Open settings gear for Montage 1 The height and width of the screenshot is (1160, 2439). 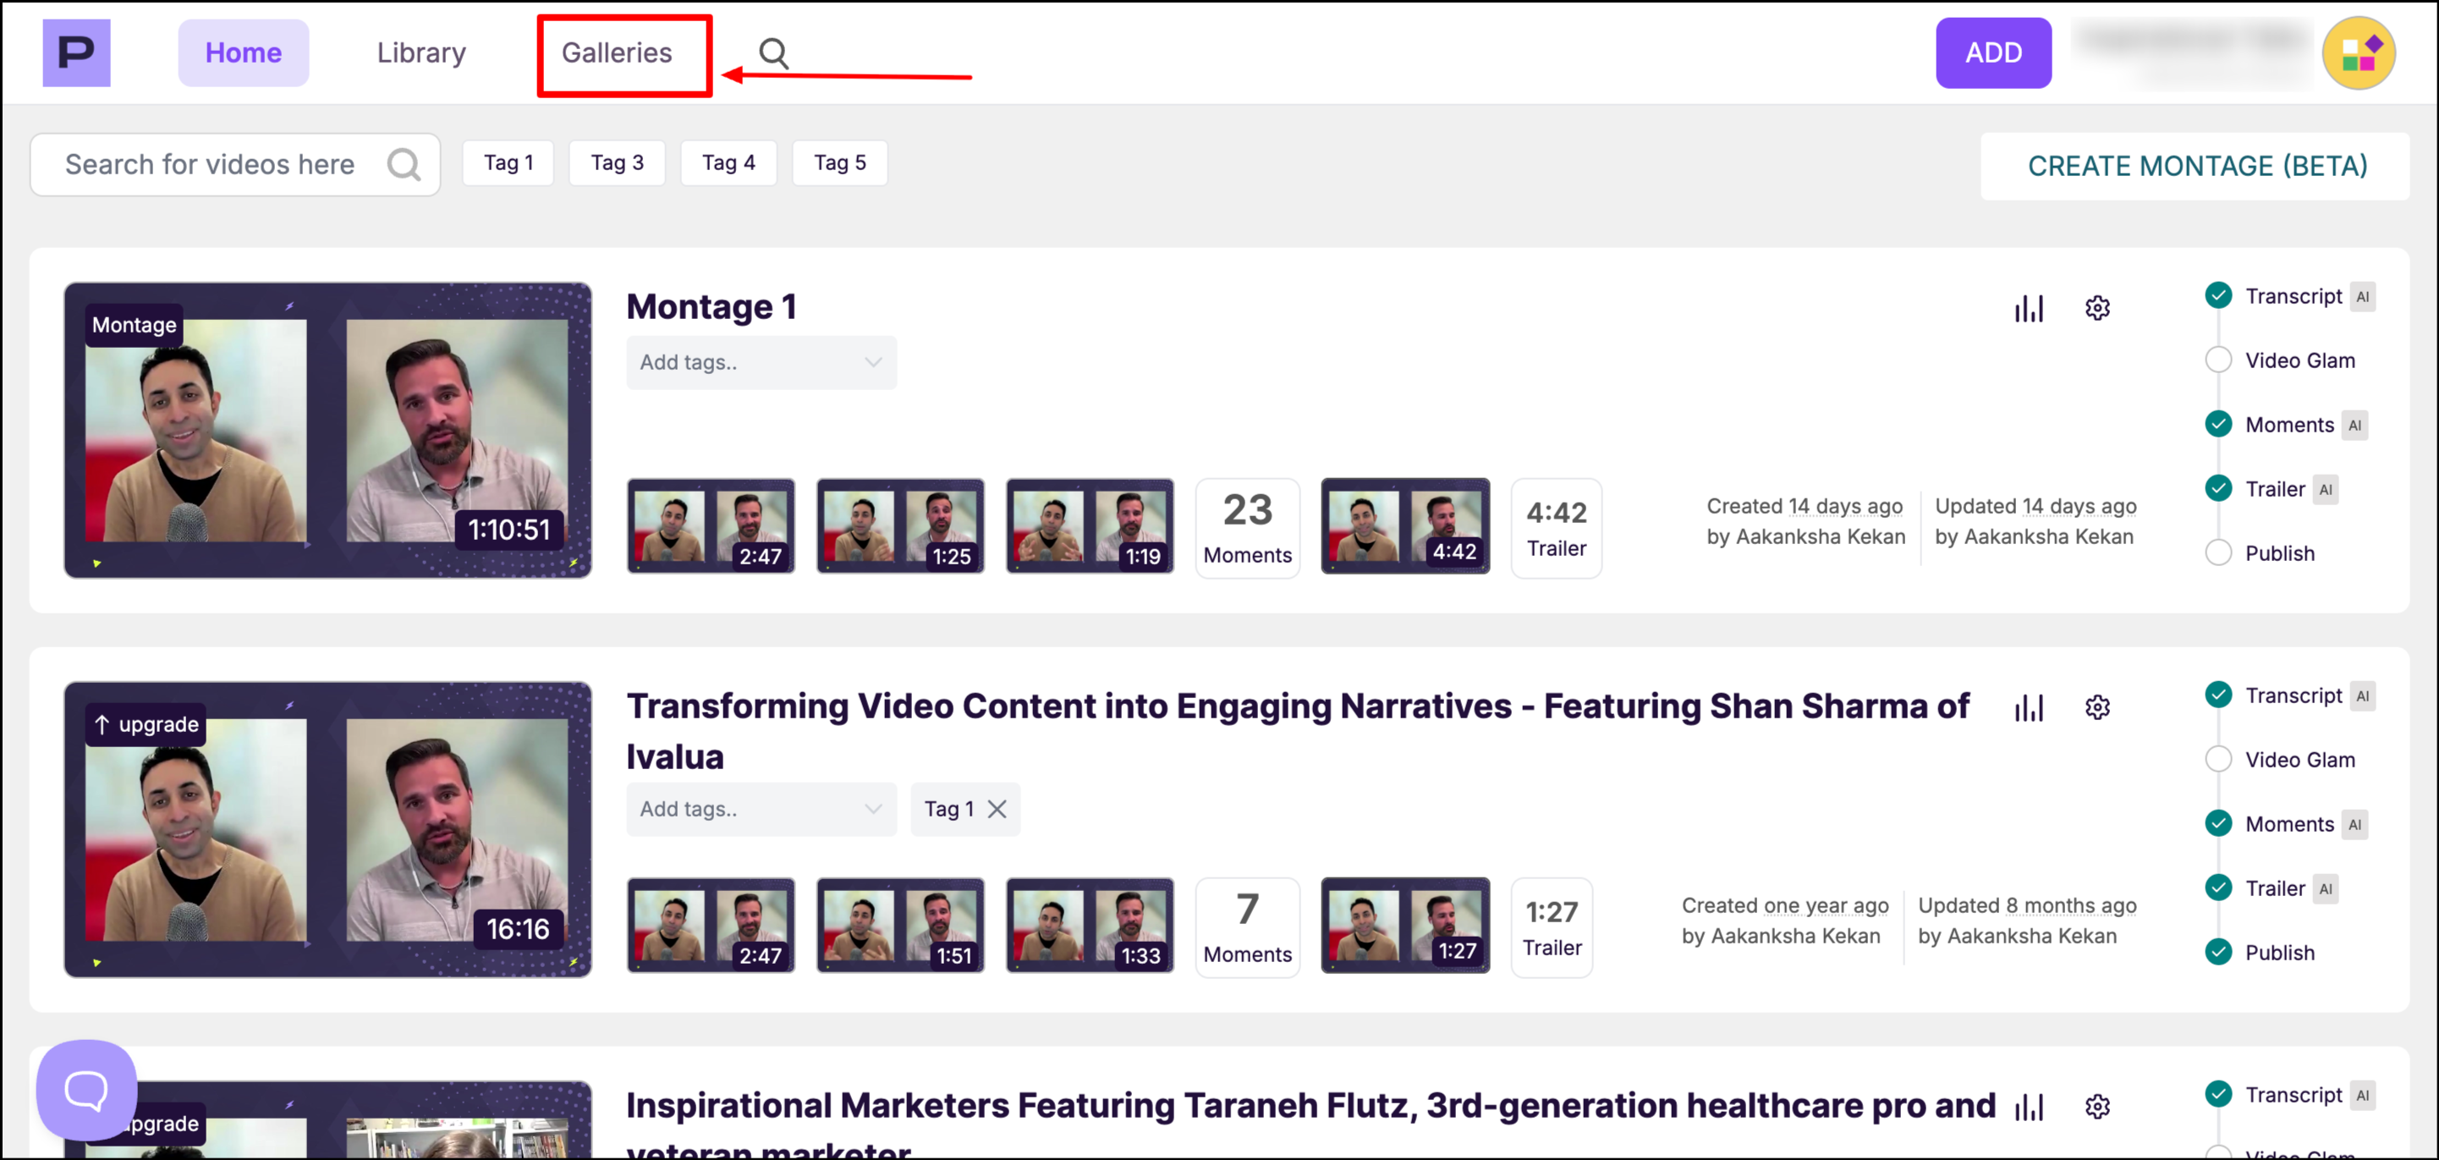pyautogui.click(x=2096, y=309)
